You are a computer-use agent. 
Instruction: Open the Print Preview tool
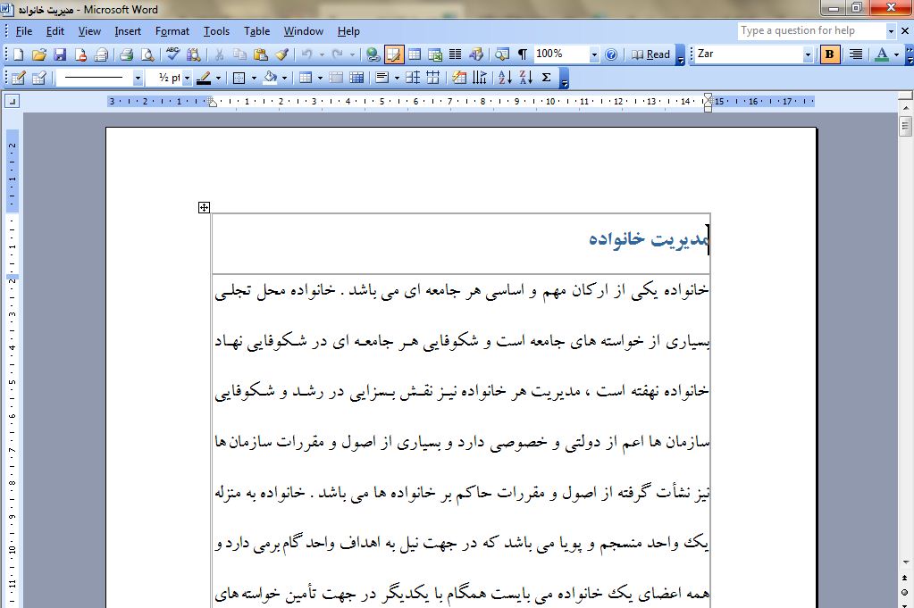coord(147,54)
